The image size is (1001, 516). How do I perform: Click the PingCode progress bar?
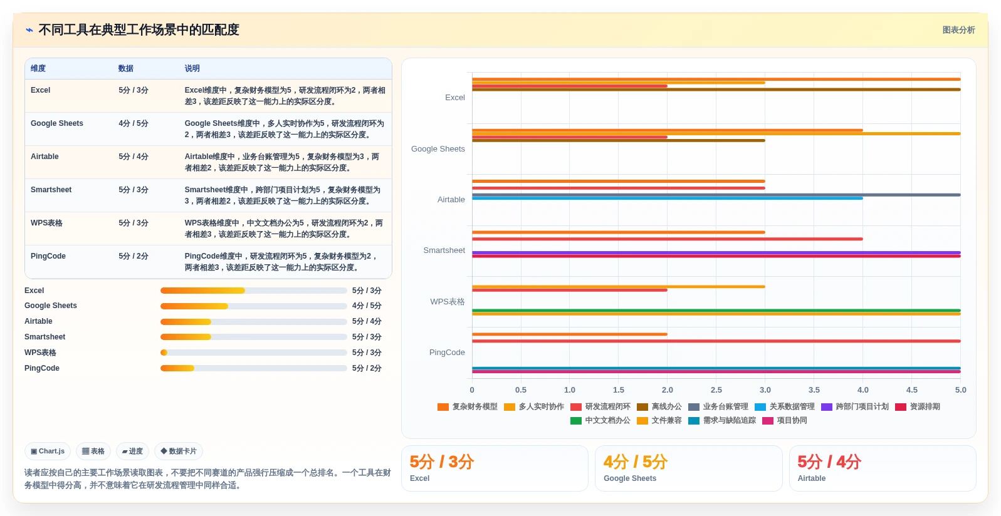point(253,368)
